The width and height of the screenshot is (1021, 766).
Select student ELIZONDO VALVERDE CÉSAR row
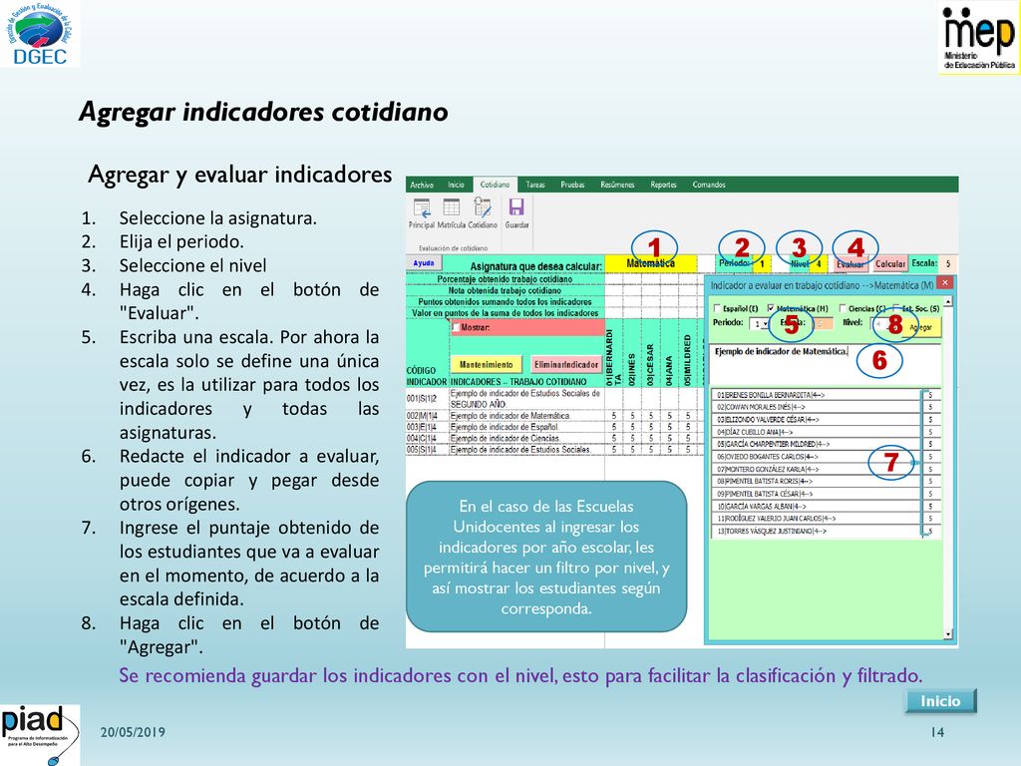tap(818, 420)
